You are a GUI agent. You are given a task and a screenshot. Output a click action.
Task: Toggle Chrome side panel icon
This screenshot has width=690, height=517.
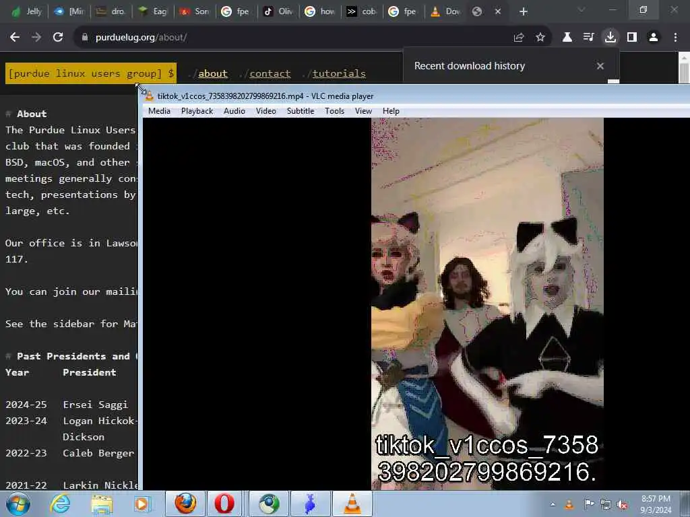click(x=632, y=38)
